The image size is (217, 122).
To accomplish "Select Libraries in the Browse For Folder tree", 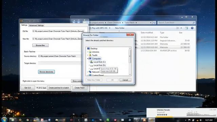I will pyautogui.click(x=96, y=52).
